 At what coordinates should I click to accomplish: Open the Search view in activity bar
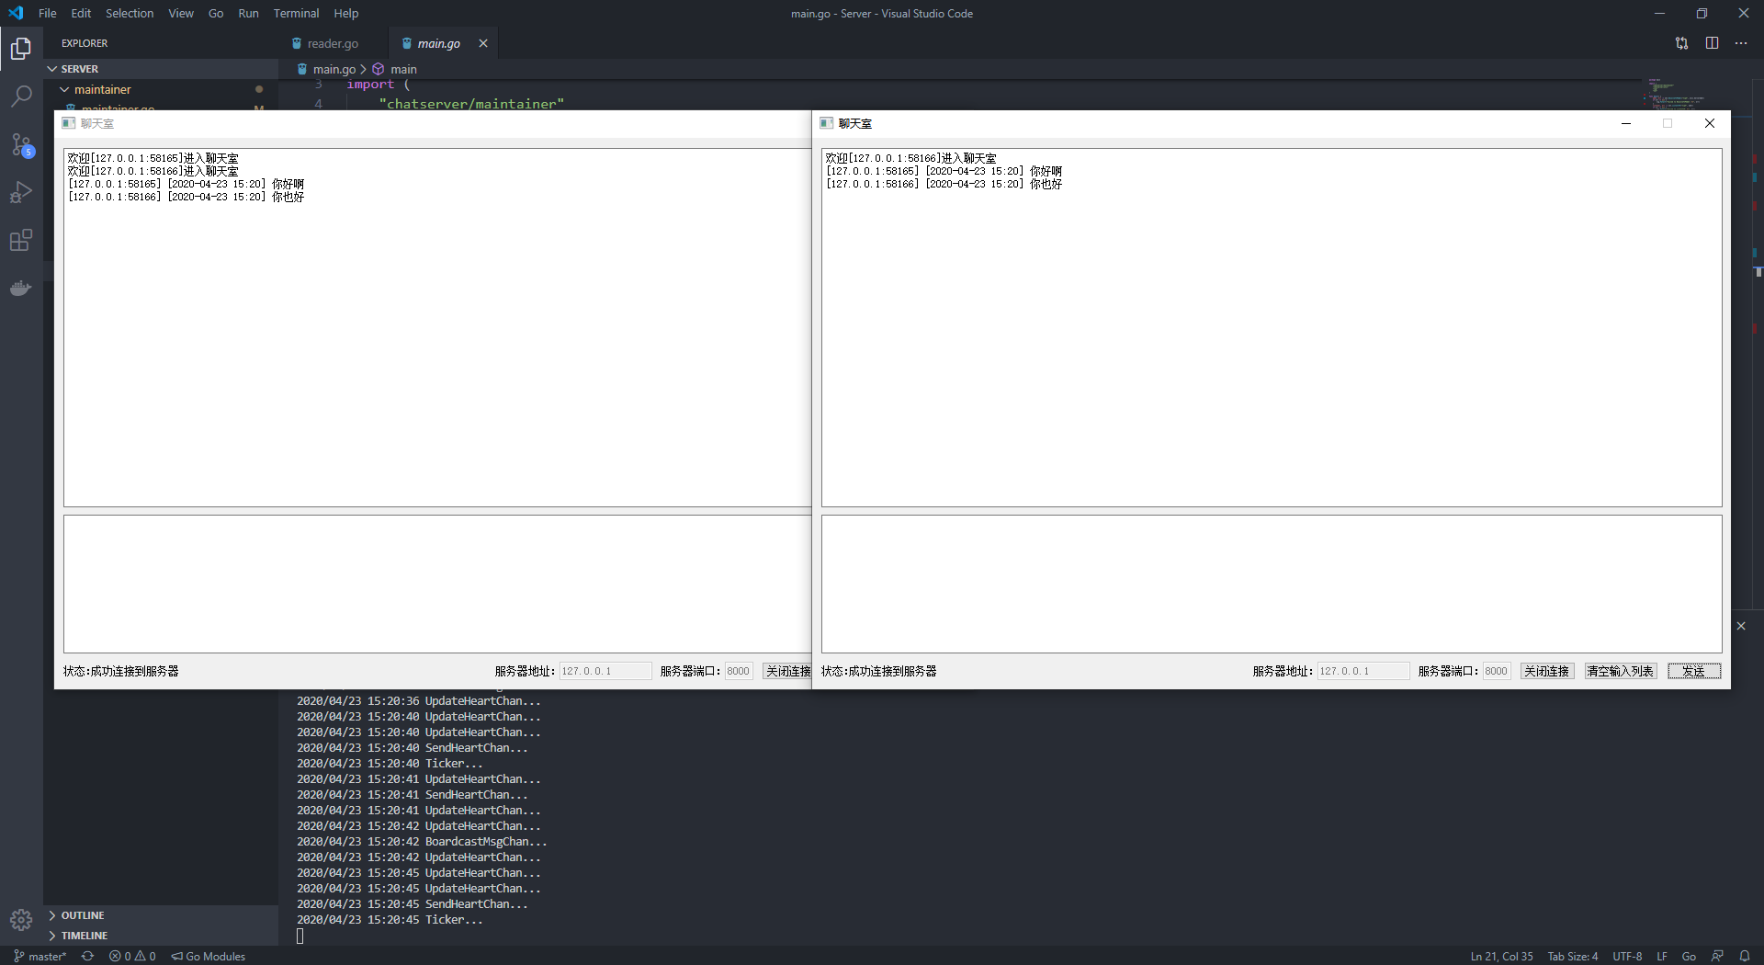point(21,96)
